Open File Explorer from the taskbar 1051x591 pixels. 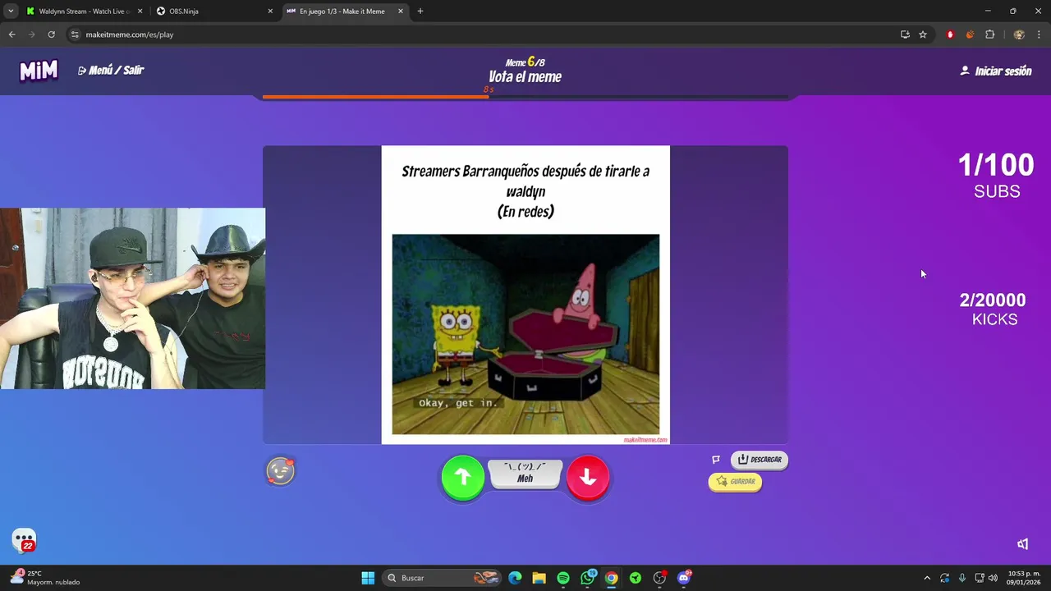pyautogui.click(x=539, y=578)
